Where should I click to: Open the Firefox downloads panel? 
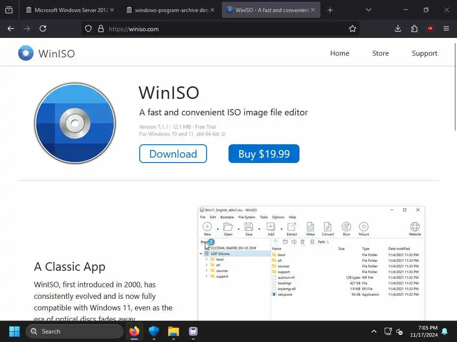398,28
